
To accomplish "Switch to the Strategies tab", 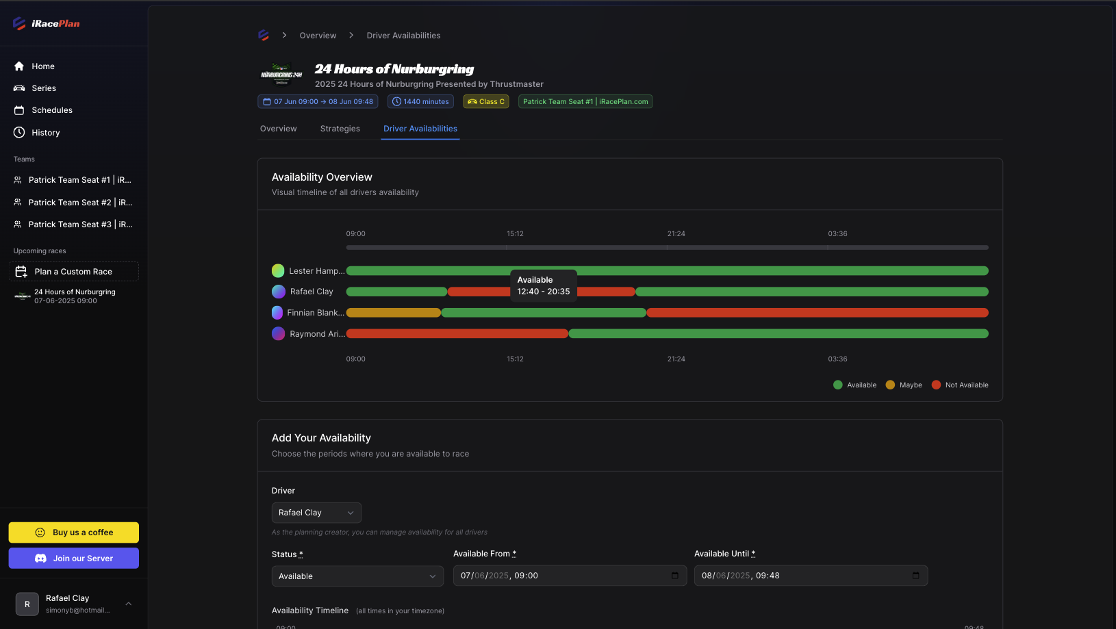I will click(x=340, y=129).
